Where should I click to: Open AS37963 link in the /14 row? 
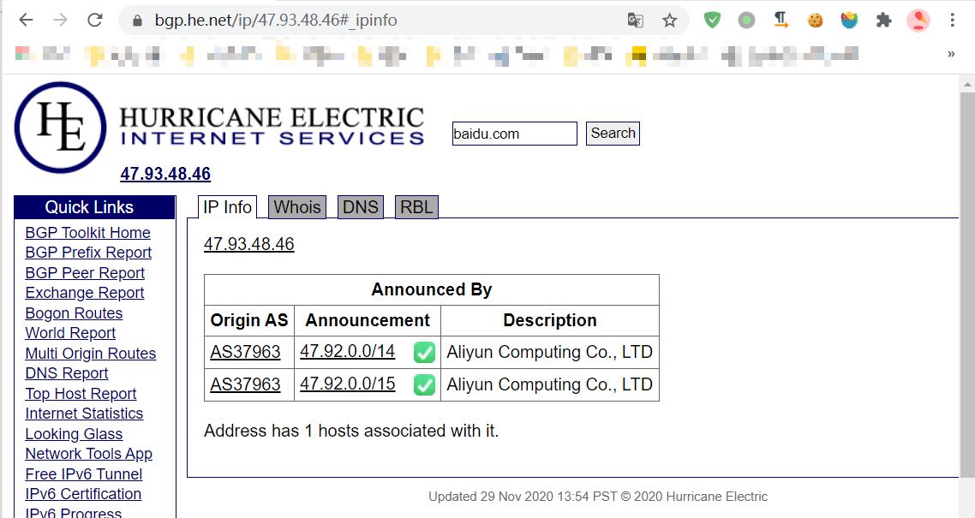click(246, 352)
